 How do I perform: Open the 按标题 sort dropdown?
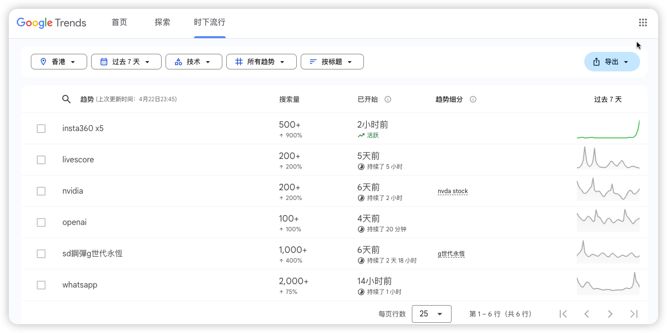point(332,62)
